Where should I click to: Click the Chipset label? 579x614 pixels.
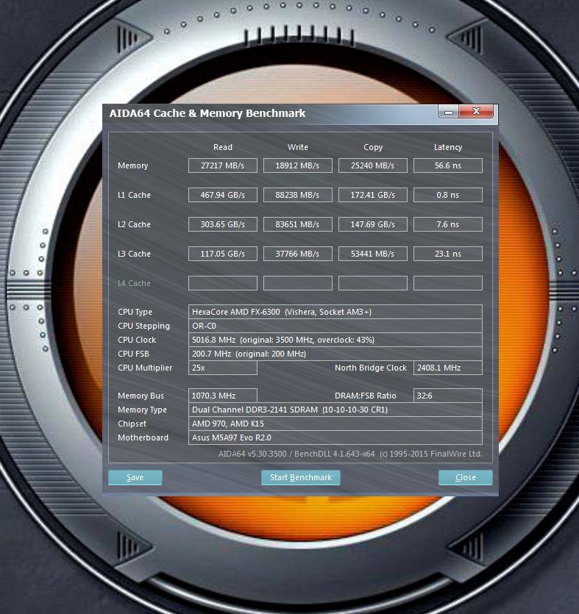(132, 424)
